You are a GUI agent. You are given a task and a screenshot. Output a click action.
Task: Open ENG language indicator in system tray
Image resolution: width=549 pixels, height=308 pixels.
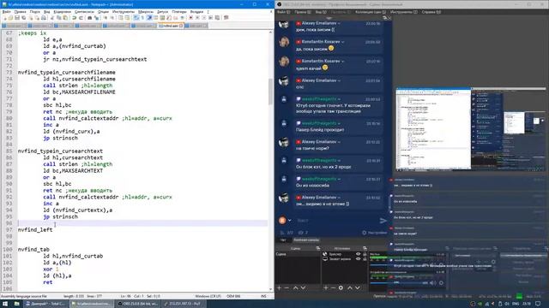[516, 304]
